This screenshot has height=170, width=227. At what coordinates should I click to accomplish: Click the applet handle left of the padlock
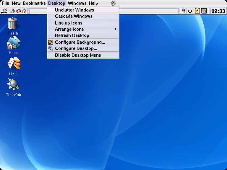click(x=179, y=11)
